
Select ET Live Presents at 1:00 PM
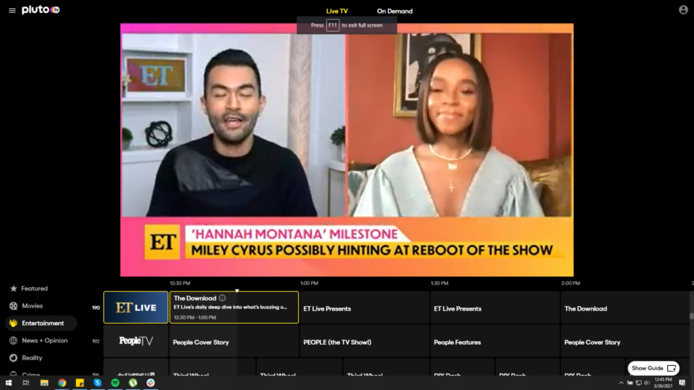point(364,307)
